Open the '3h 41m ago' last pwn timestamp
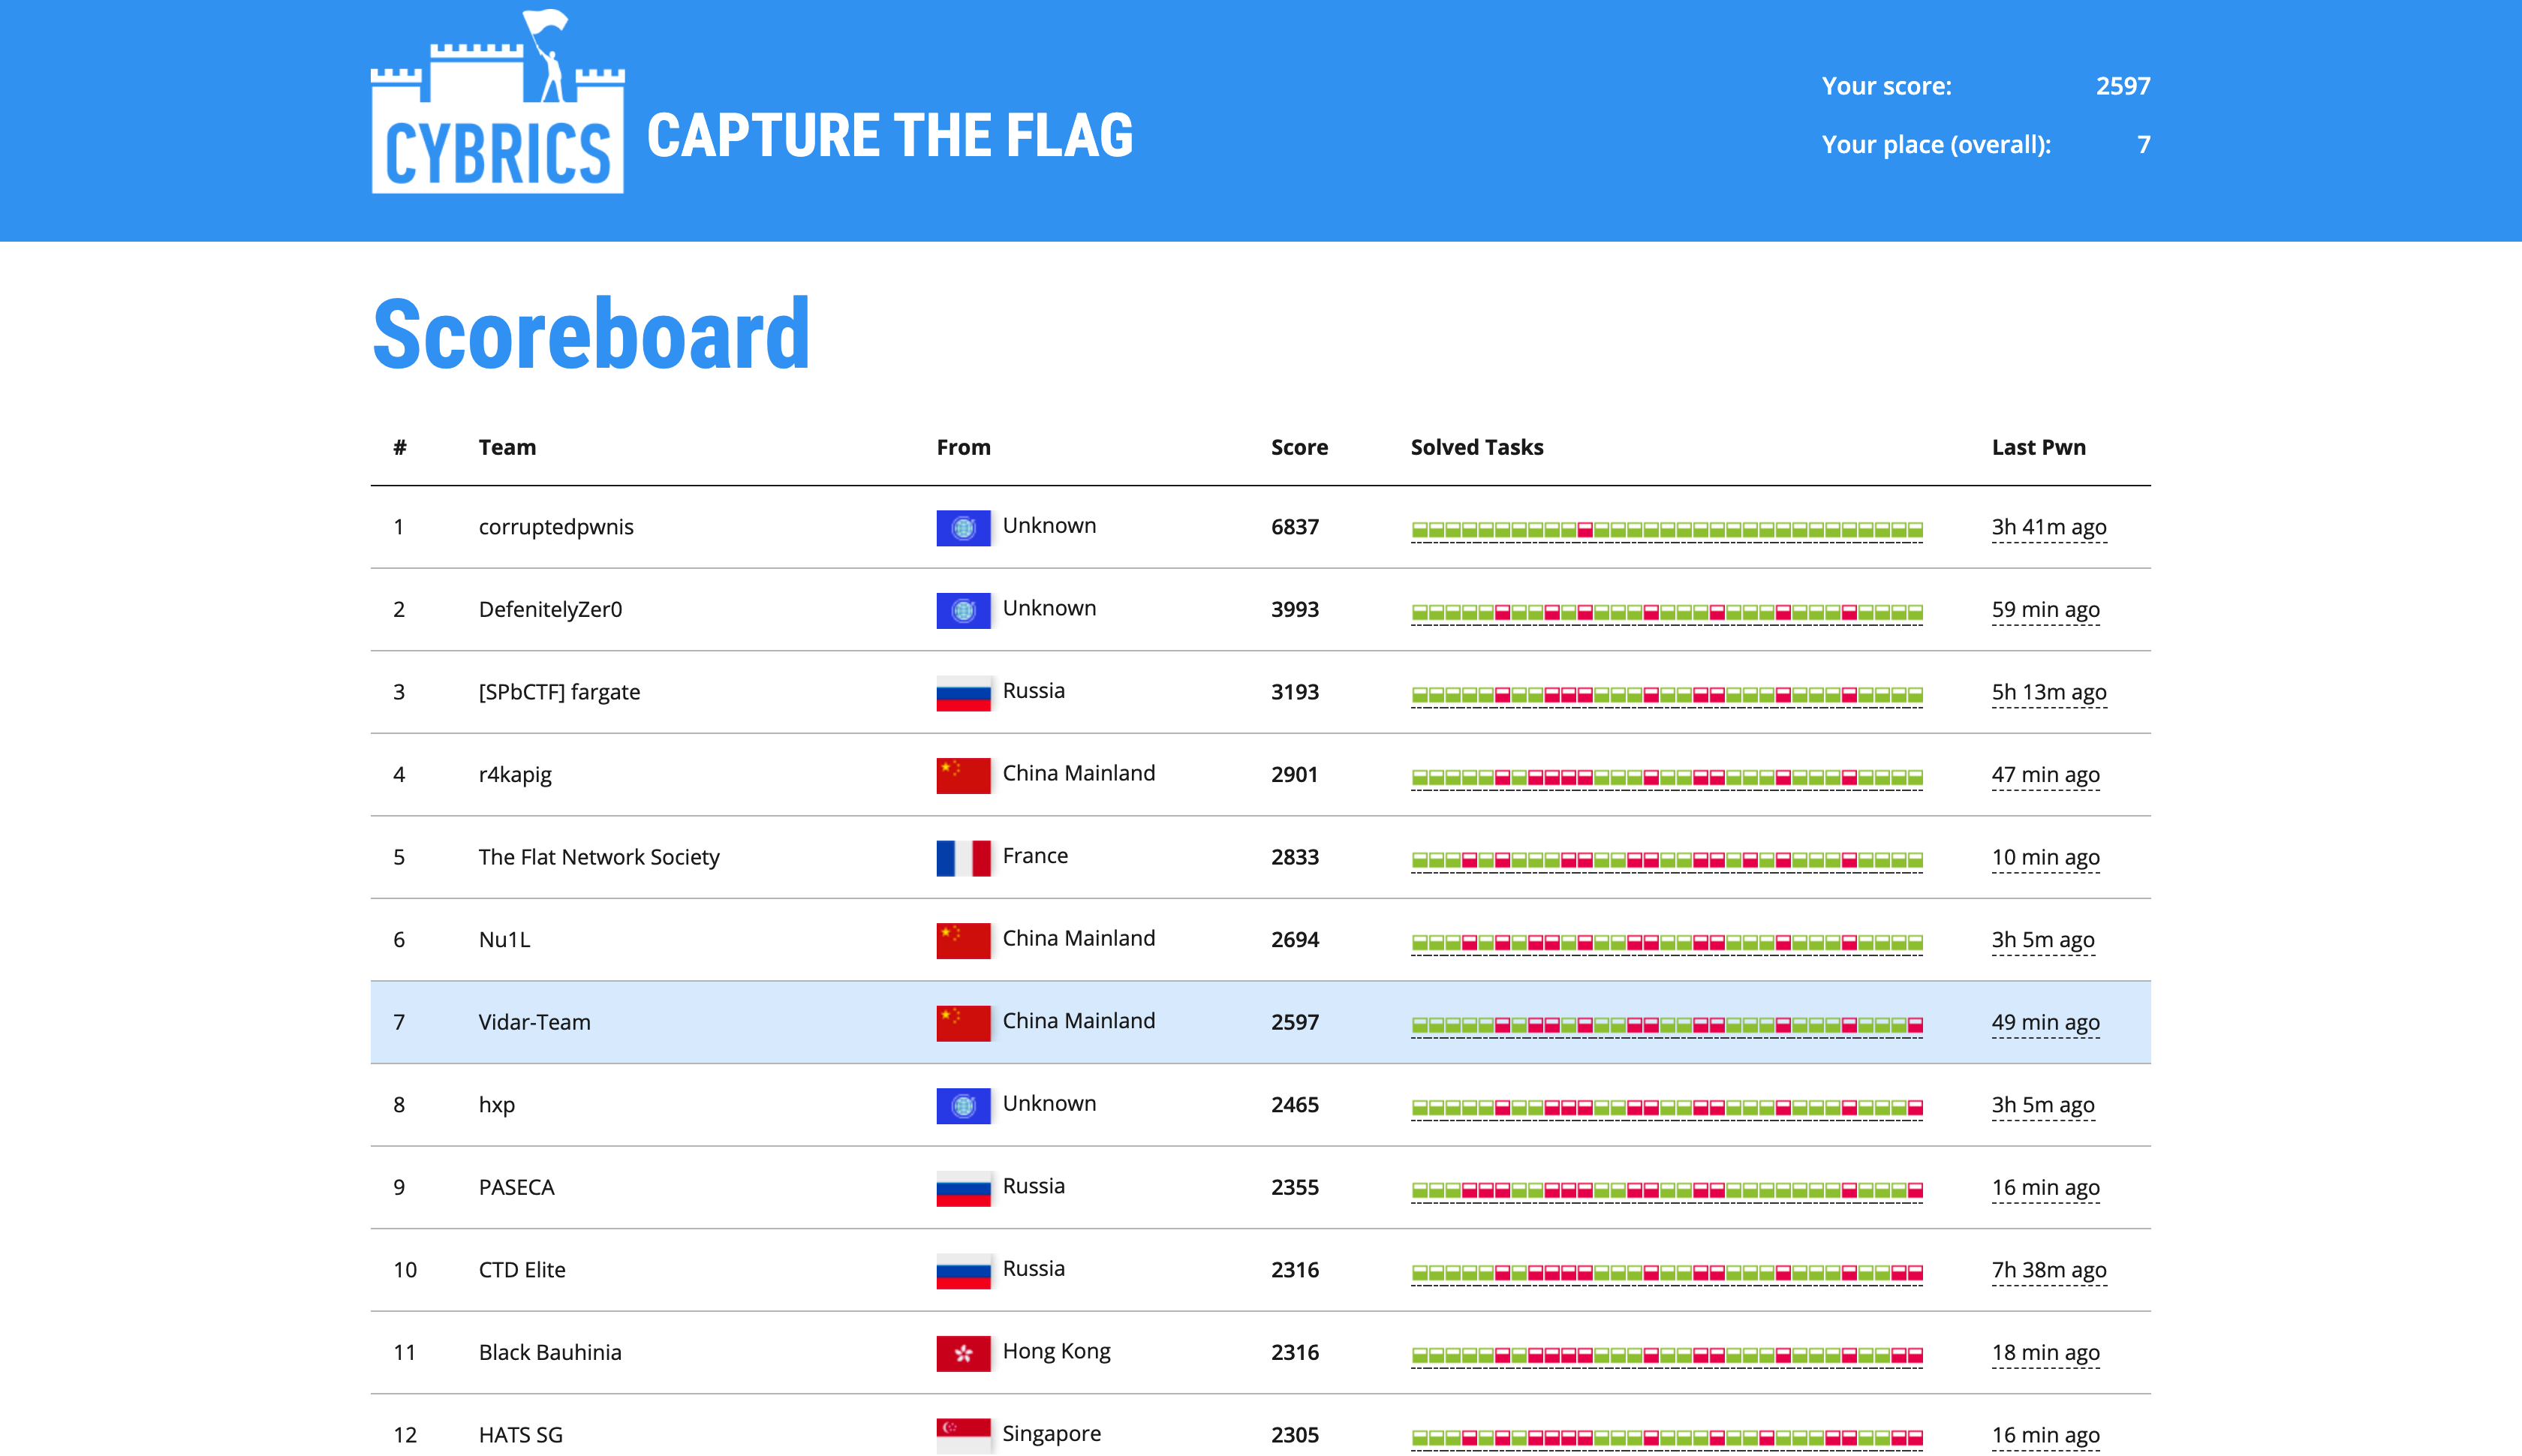This screenshot has height=1456, width=2522. pyautogui.click(x=2048, y=527)
